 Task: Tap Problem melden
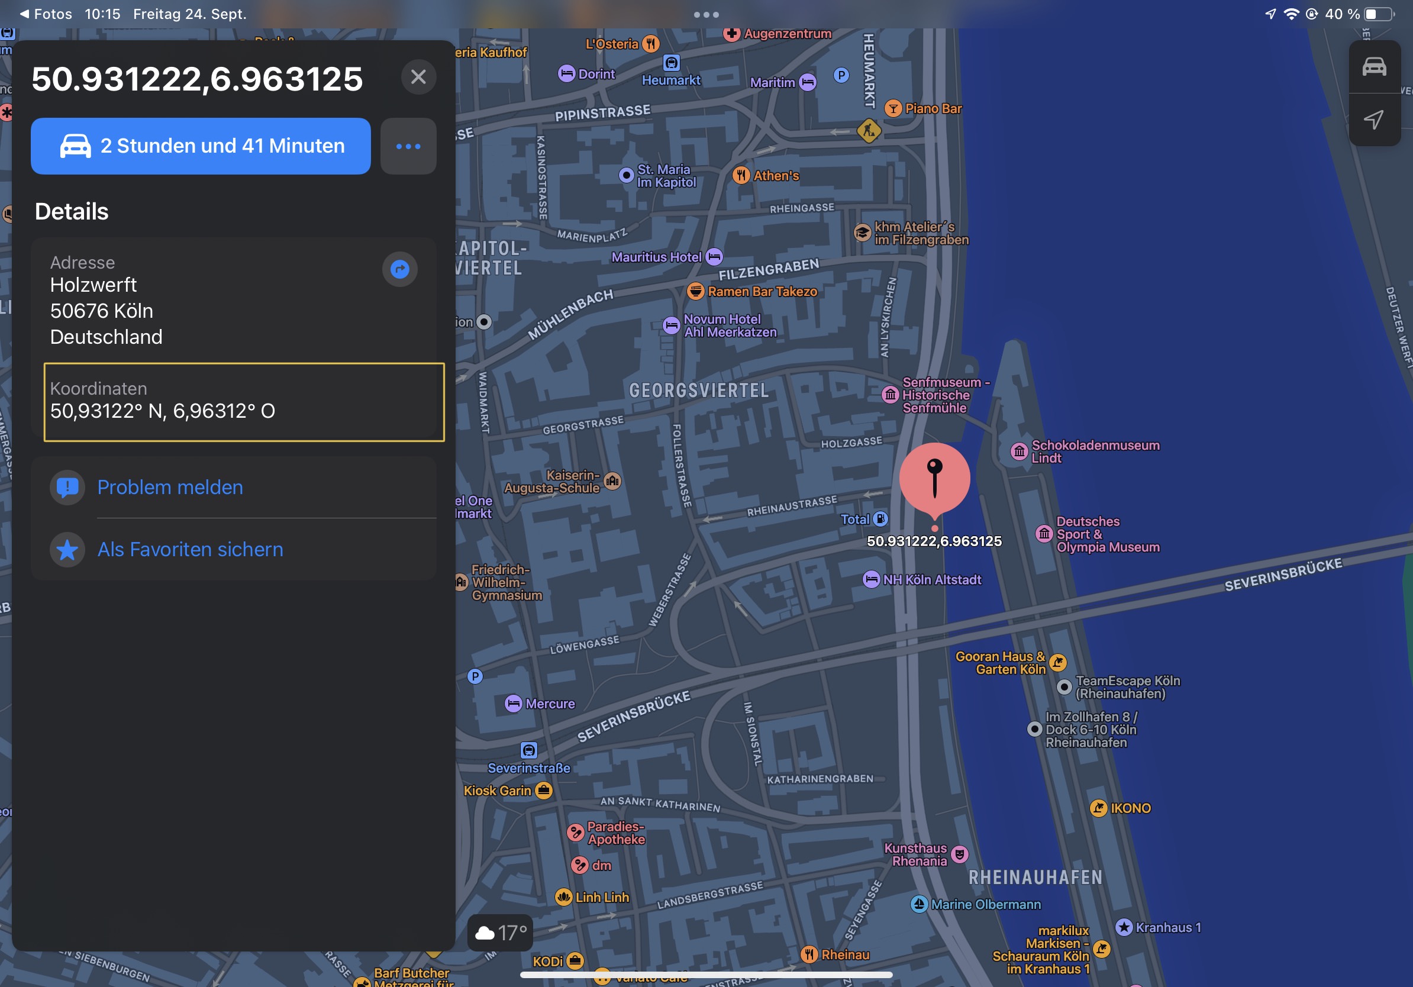[170, 488]
